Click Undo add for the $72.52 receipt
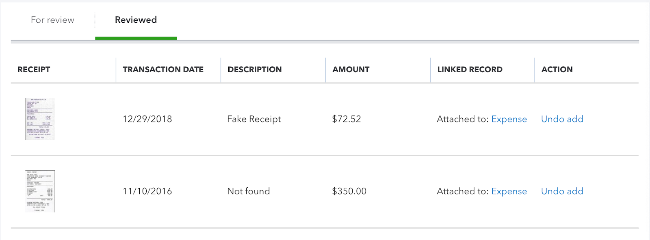This screenshot has width=650, height=240. pos(562,119)
